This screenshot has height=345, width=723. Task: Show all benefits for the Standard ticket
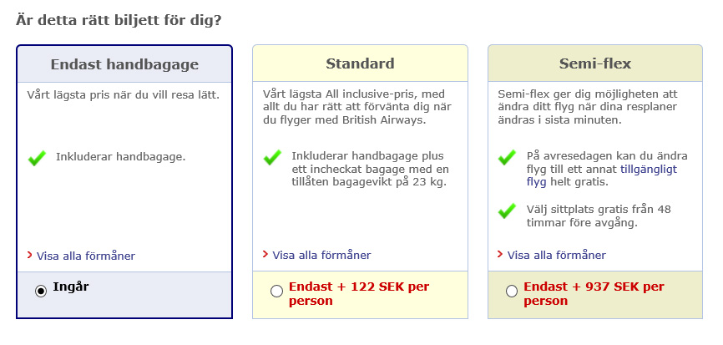click(321, 255)
